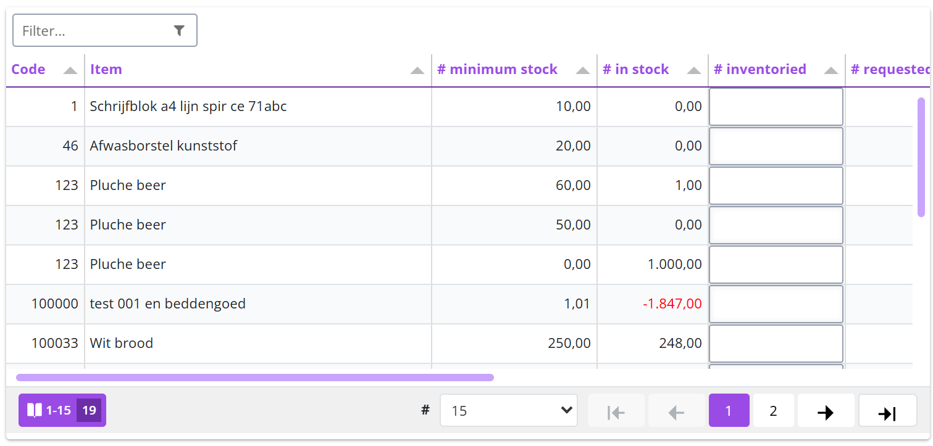This screenshot has width=933, height=446.
Task: Select the item Afwasborstel kunststof
Action: (x=164, y=146)
